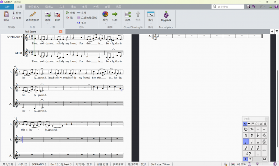This screenshot has height=166, width=279.
Task: Open Add or Remove instruments trumpet icon
Action: click(32, 14)
